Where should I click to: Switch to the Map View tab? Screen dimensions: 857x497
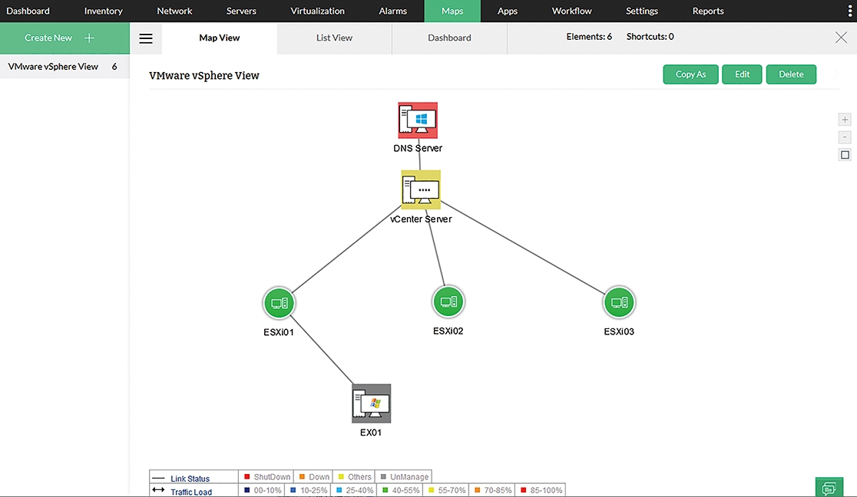(x=220, y=38)
